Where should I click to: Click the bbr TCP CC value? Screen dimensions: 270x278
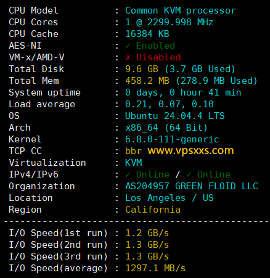pyautogui.click(x=133, y=151)
